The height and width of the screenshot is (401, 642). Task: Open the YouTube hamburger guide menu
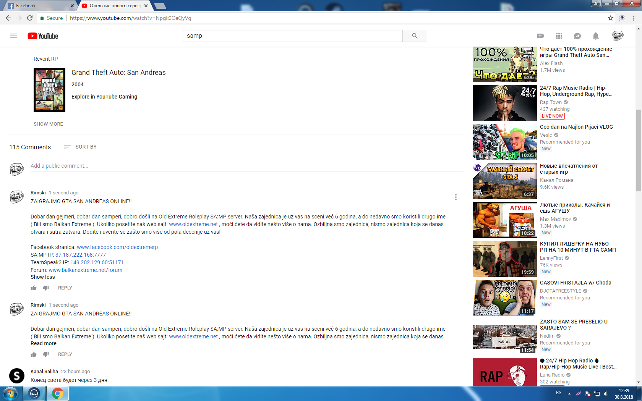tap(14, 36)
